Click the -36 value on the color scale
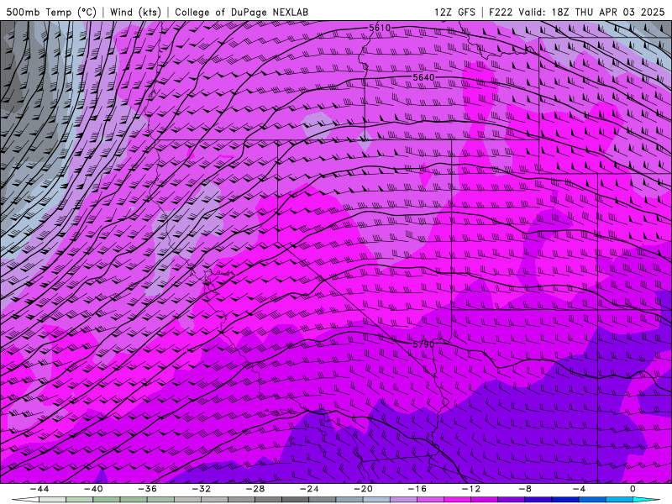The height and width of the screenshot is (504, 672). (148, 489)
